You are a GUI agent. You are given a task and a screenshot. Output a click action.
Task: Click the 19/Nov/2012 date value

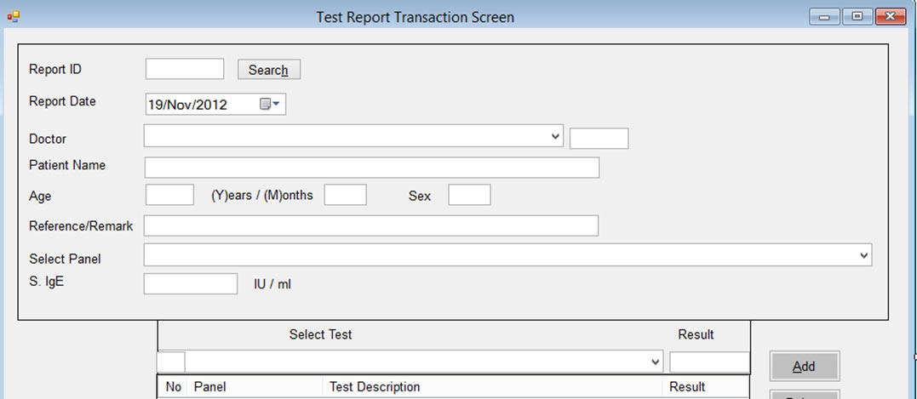pos(187,105)
